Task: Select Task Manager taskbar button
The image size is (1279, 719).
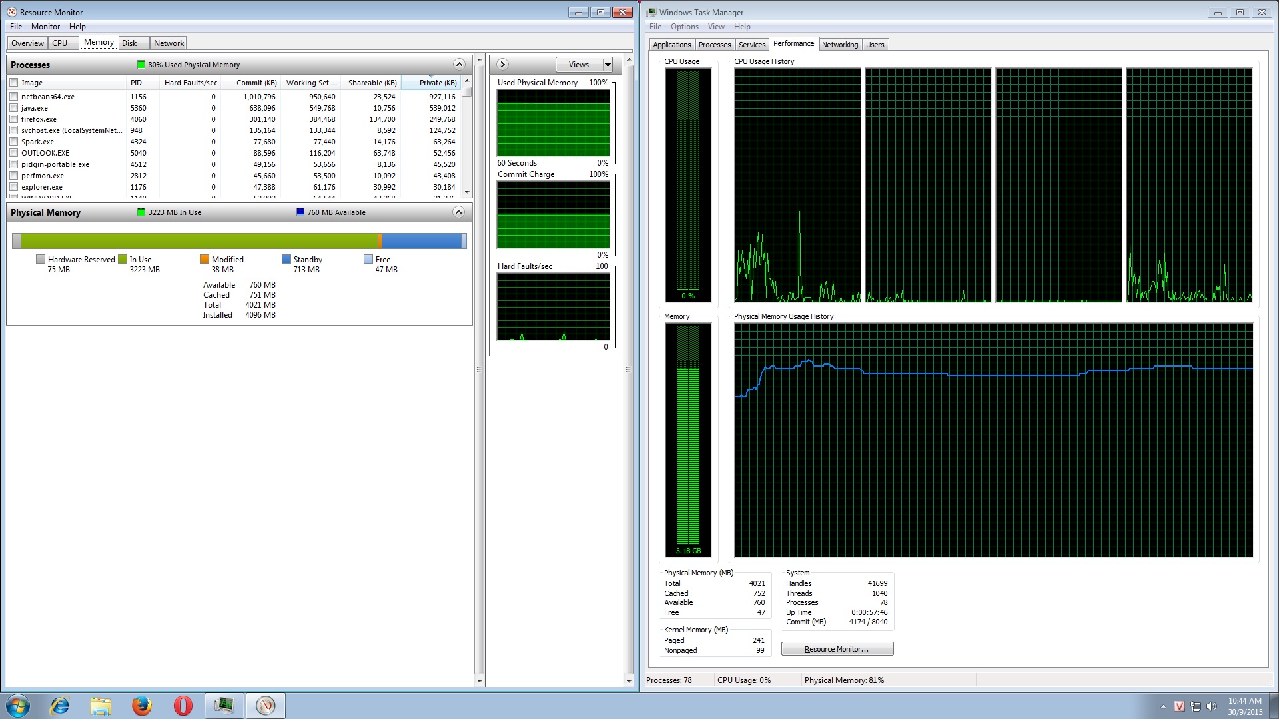Action: tap(224, 706)
